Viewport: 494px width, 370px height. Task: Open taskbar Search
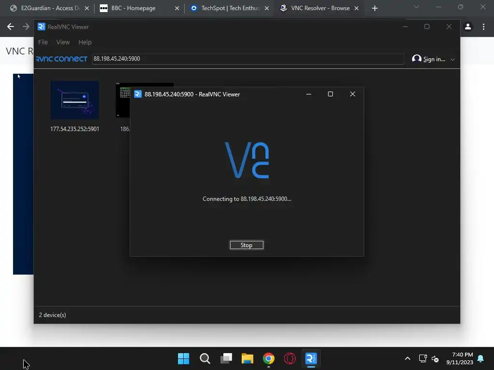tap(205, 358)
